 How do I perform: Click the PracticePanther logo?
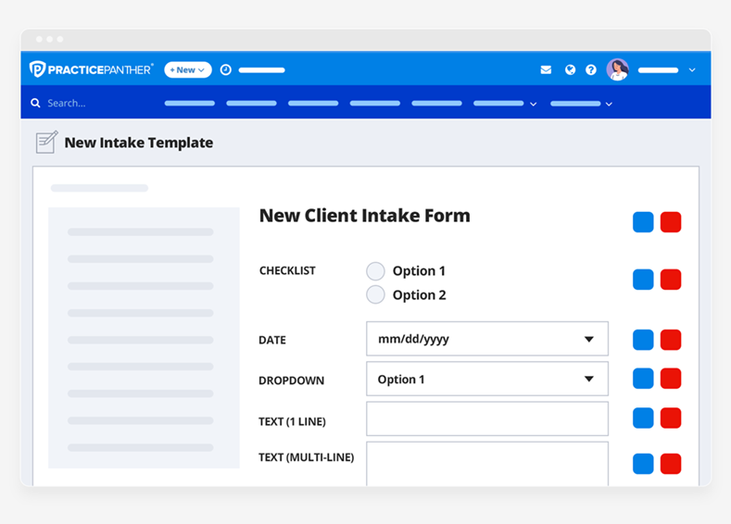click(x=91, y=69)
